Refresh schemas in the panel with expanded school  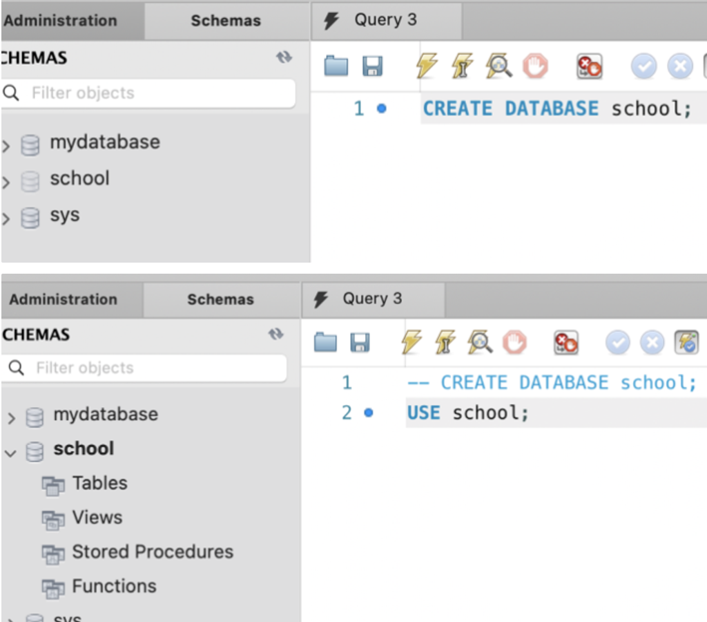[276, 334]
